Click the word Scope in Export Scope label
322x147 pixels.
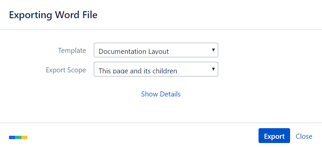coord(77,70)
